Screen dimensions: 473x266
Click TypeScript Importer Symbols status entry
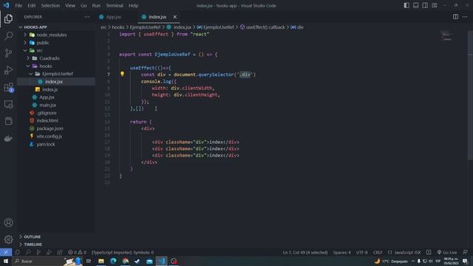tap(123, 253)
